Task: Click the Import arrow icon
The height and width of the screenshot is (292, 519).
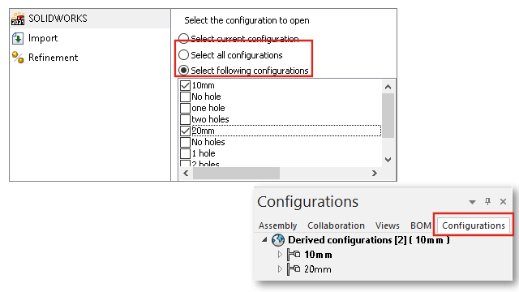Action: click(x=18, y=38)
